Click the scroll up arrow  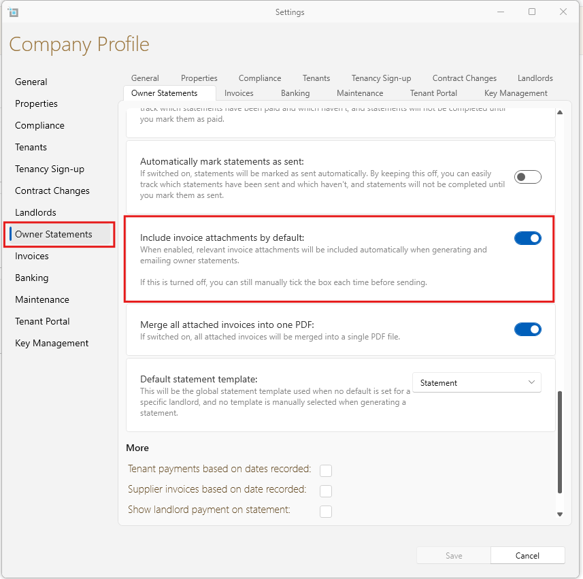pyautogui.click(x=560, y=112)
